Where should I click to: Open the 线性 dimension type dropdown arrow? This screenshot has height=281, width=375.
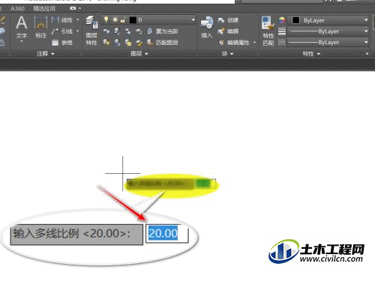(x=77, y=19)
